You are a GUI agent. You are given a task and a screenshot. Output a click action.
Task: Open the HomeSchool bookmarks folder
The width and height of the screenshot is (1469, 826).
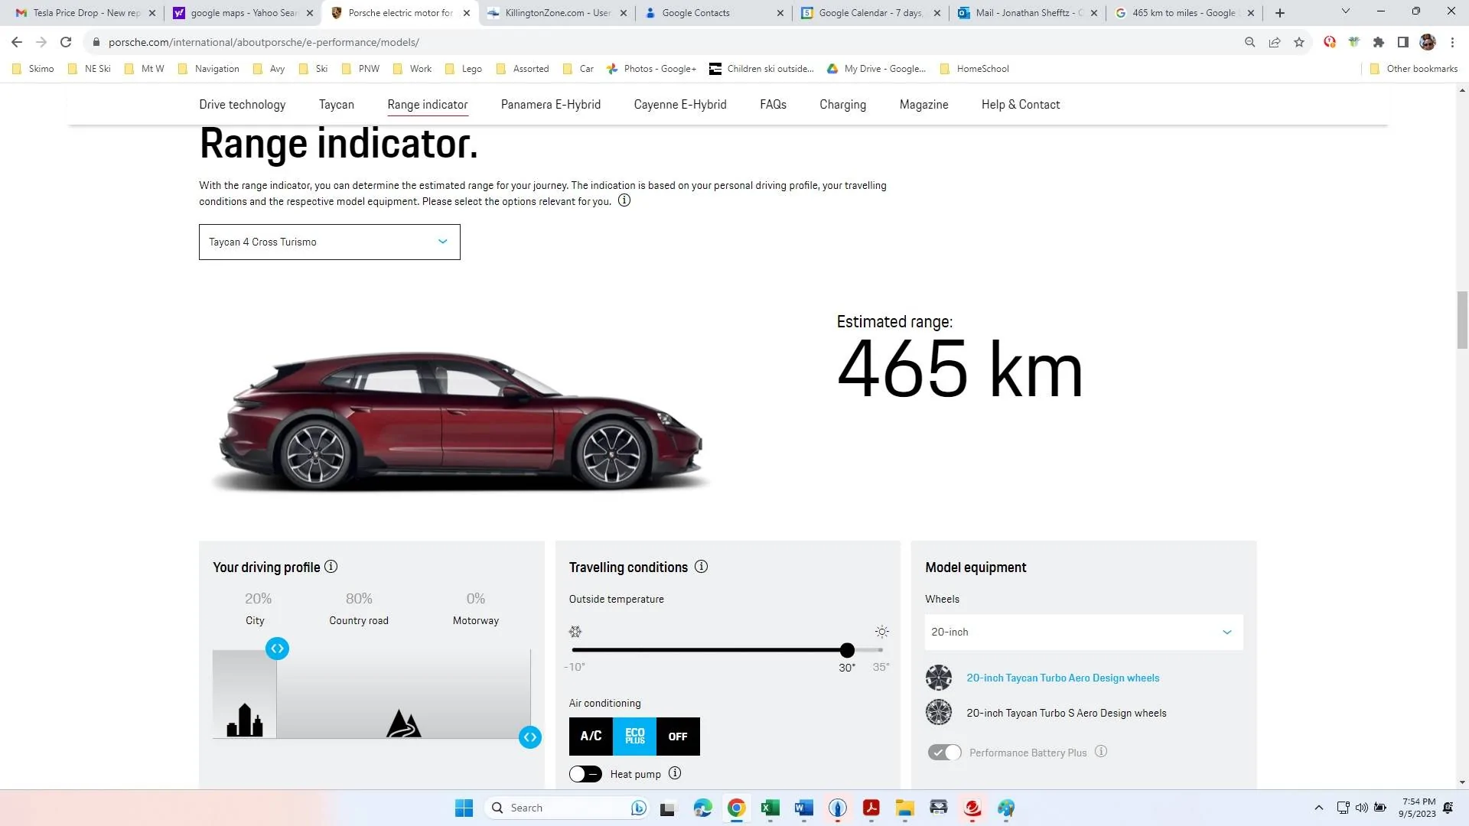[974, 69]
